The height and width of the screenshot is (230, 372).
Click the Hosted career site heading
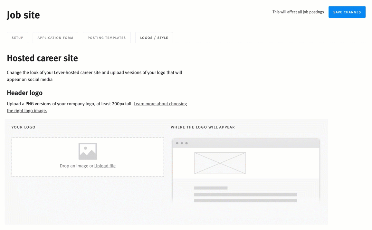tap(42, 58)
